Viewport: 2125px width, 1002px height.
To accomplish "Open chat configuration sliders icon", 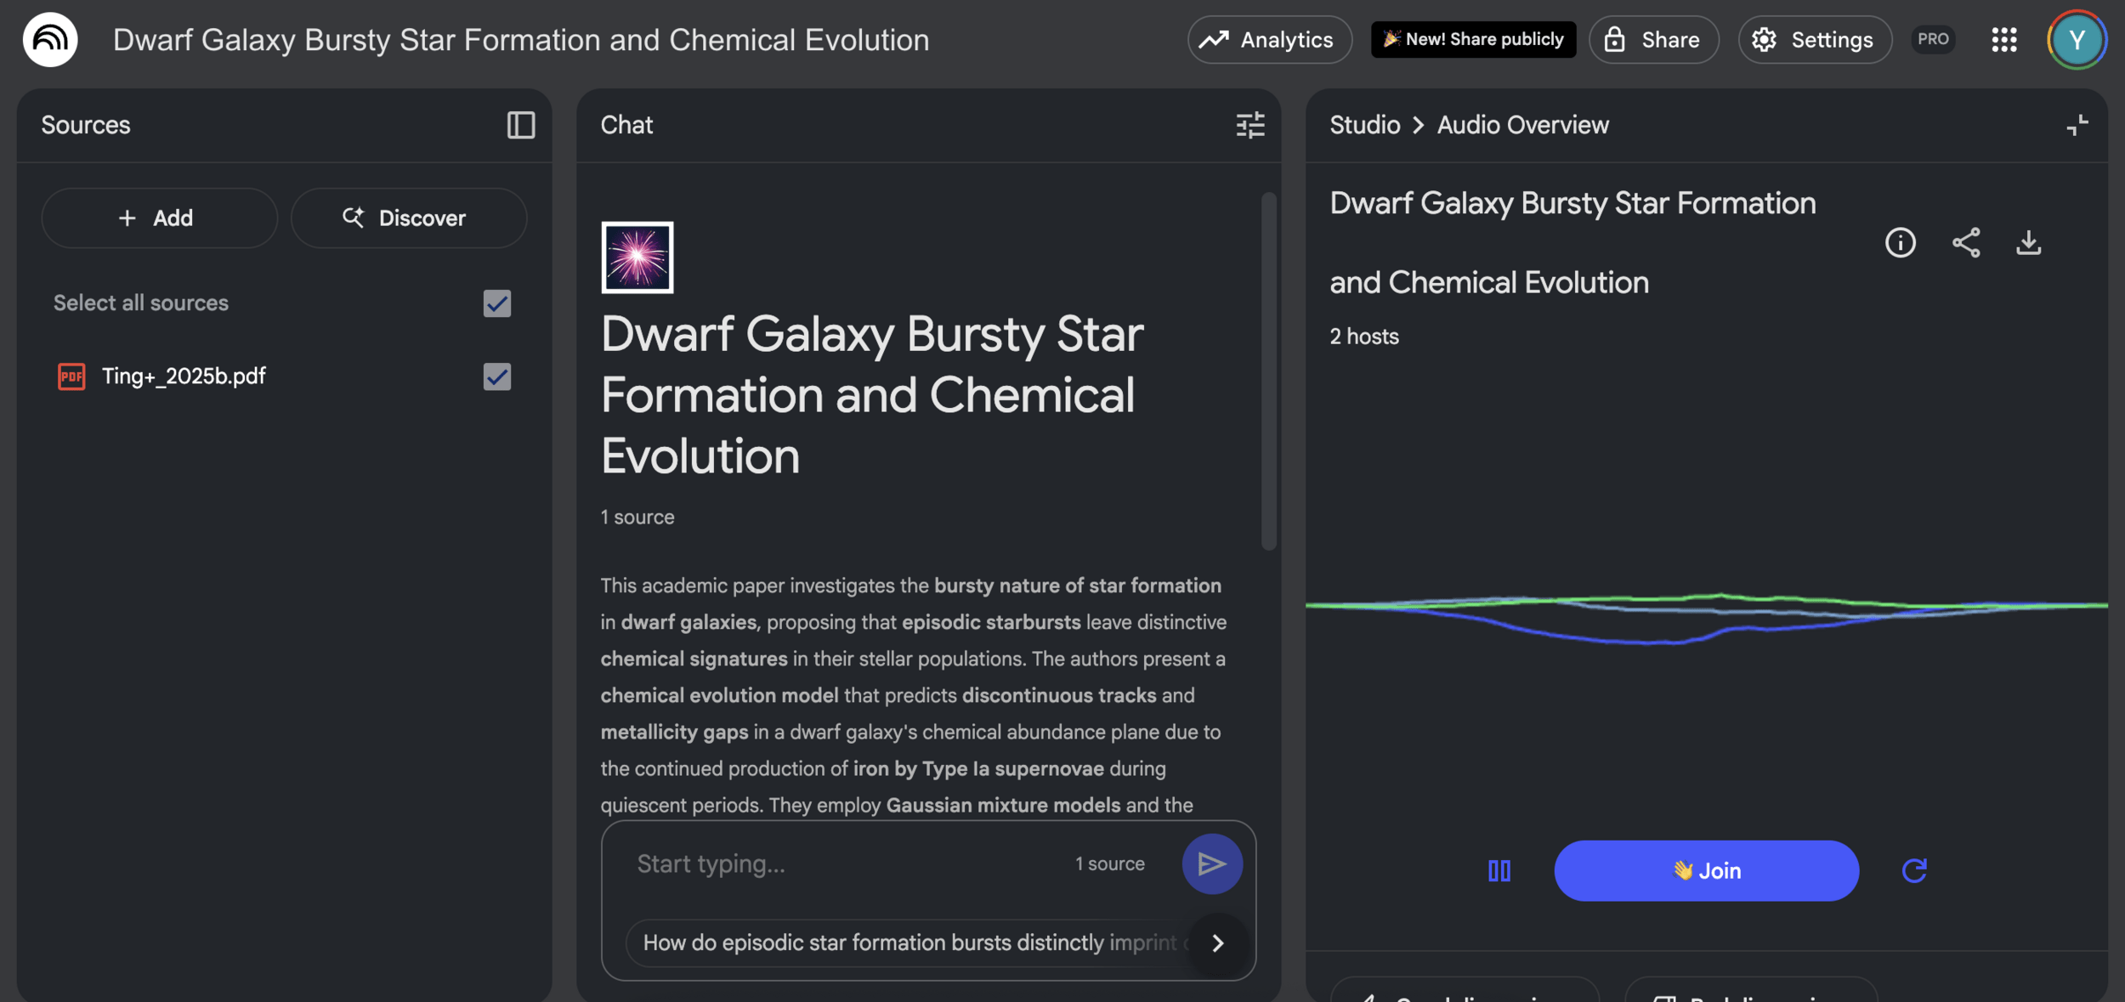I will tap(1249, 125).
